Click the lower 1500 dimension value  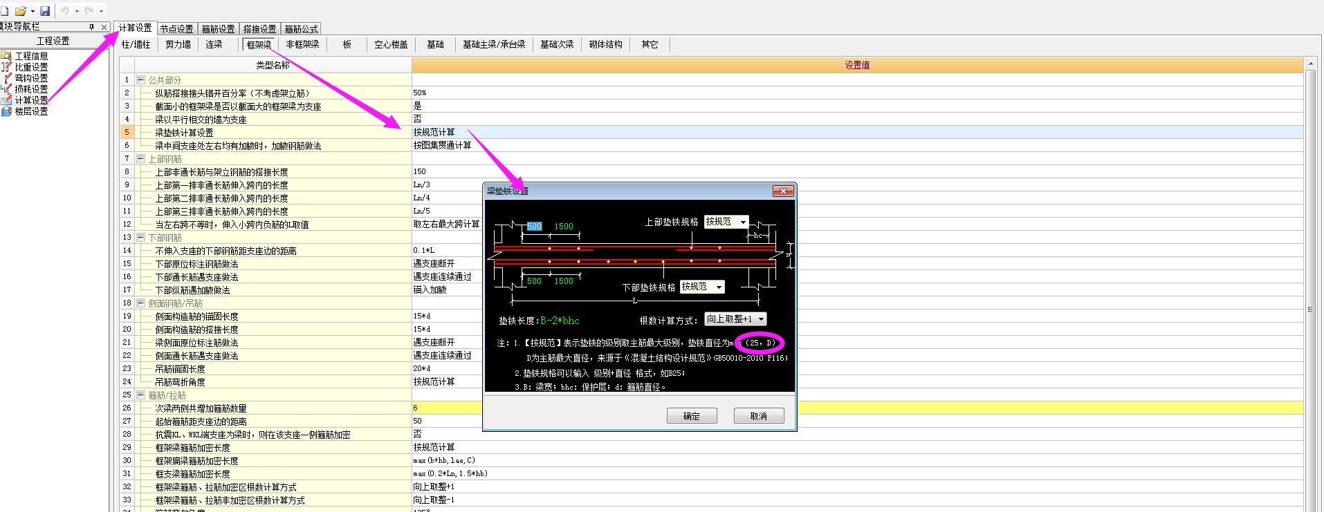[564, 281]
